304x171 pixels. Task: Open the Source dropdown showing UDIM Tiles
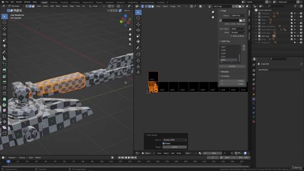coord(237,16)
